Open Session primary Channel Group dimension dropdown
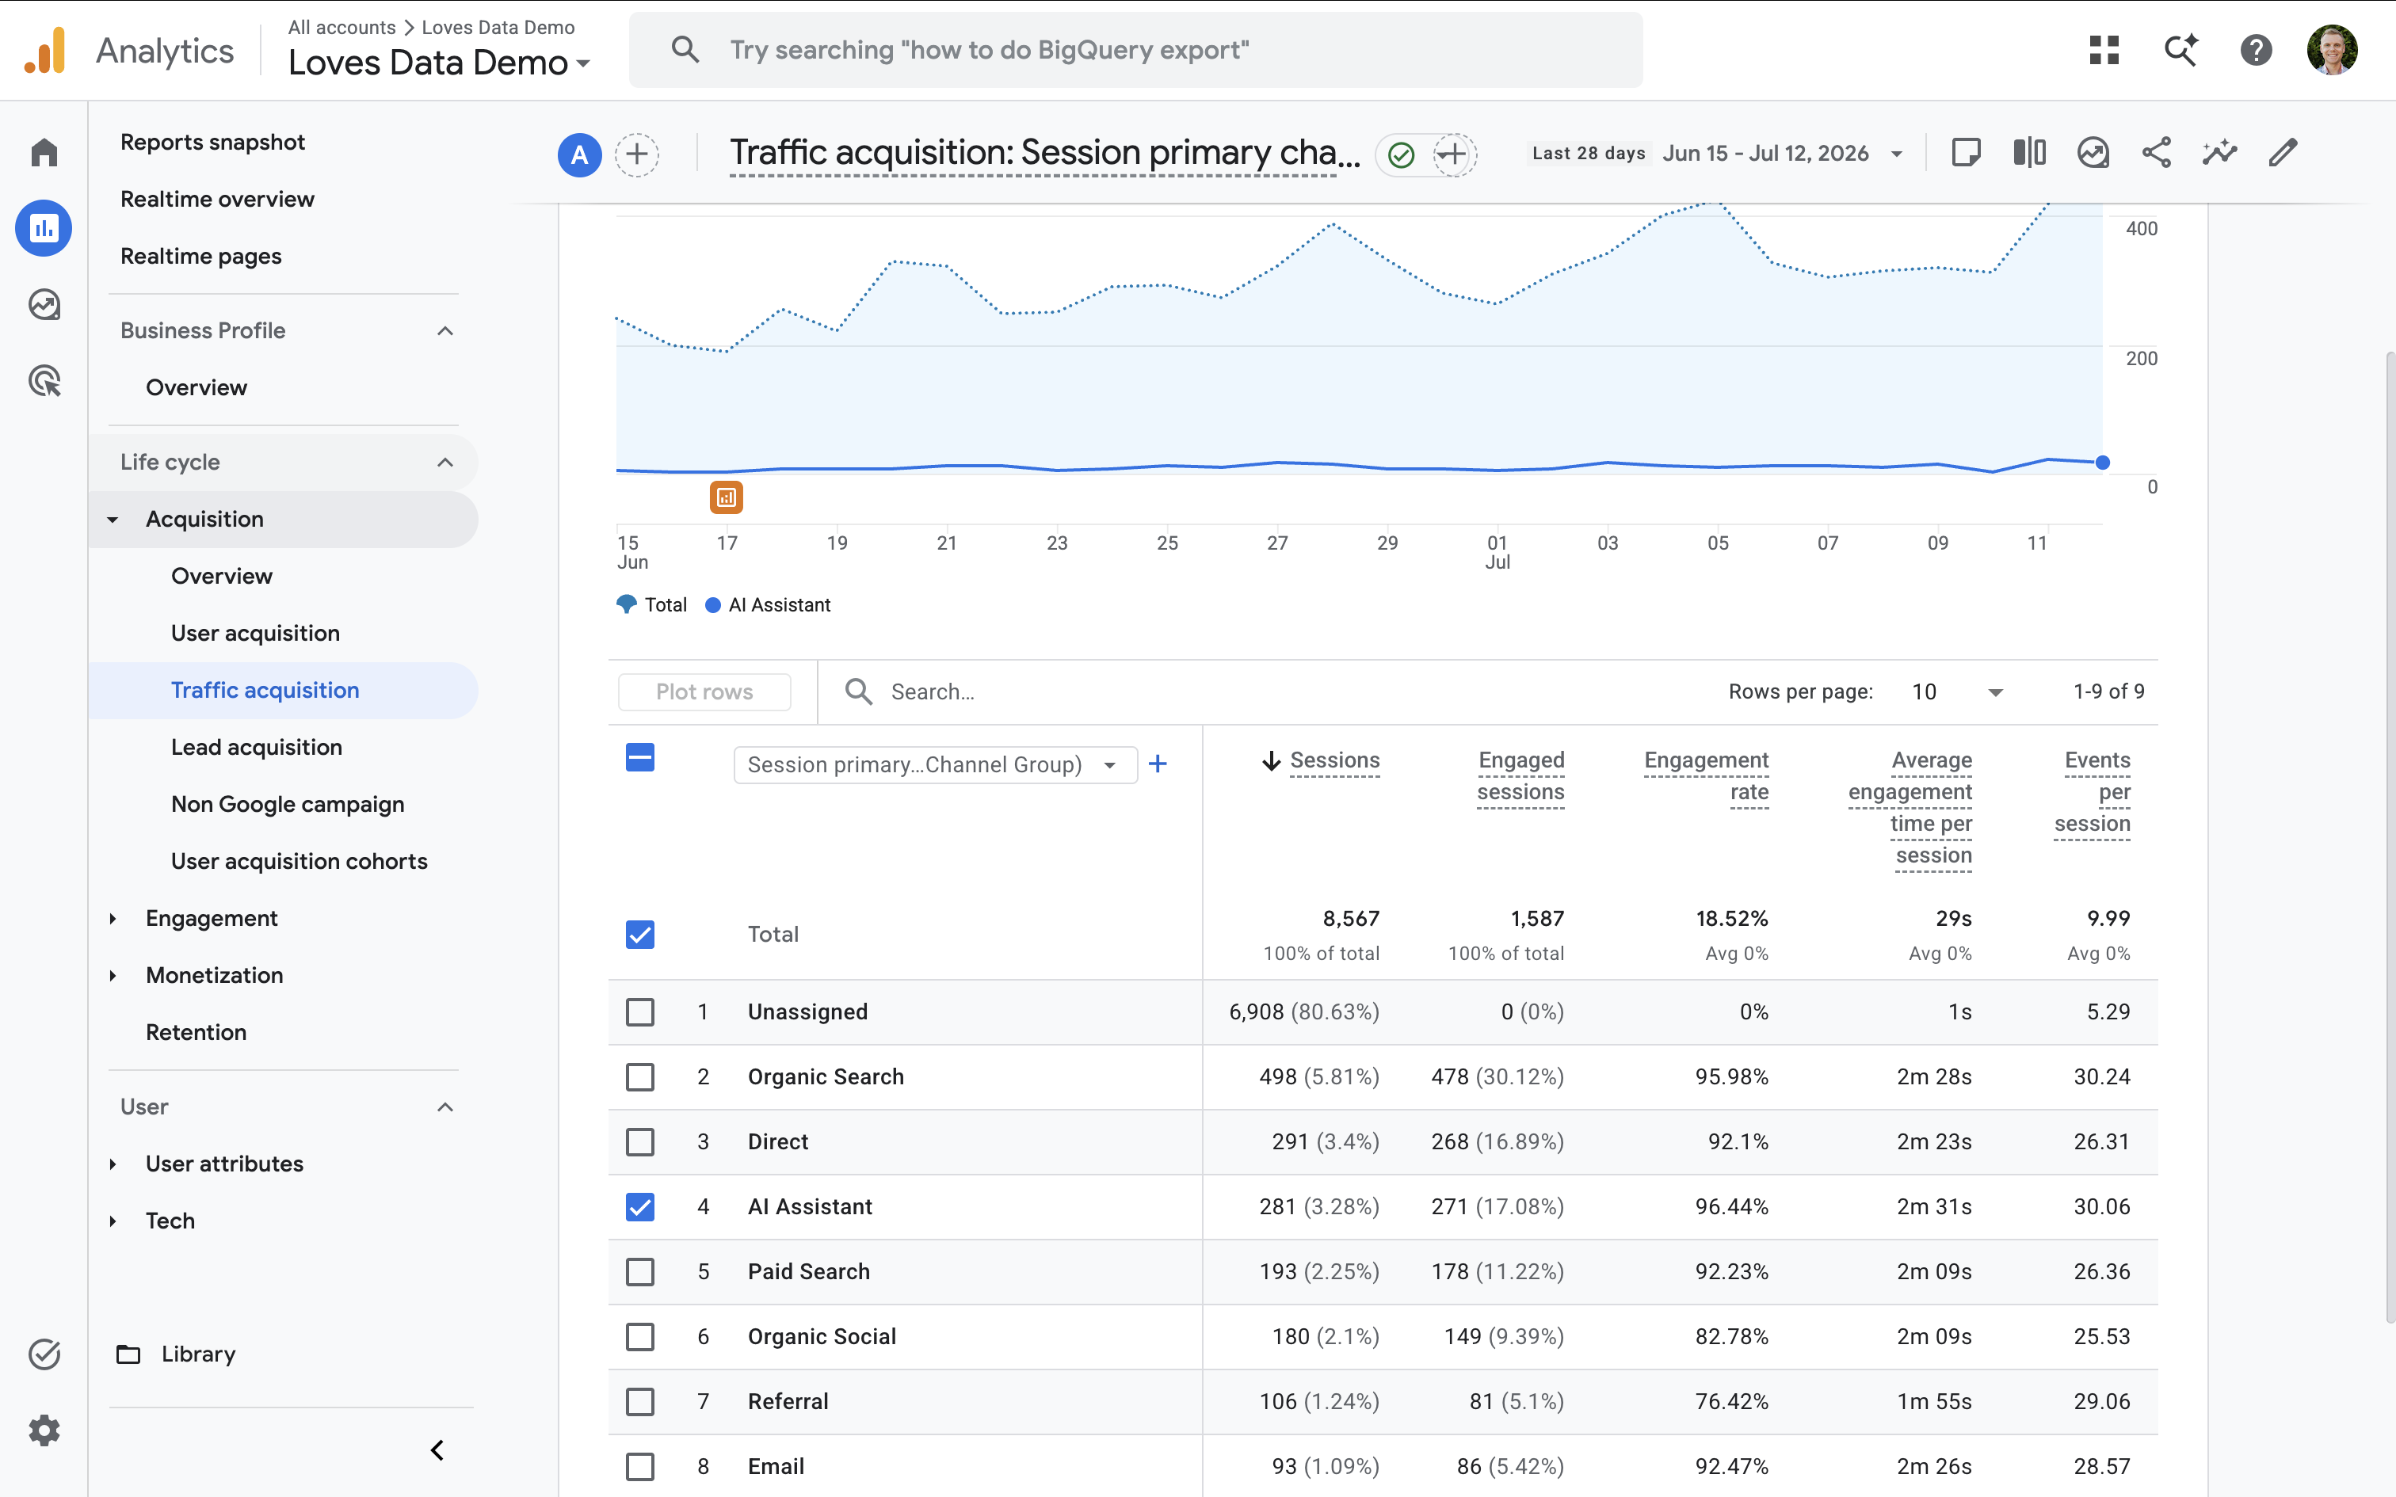The image size is (2396, 1497). pyautogui.click(x=935, y=764)
